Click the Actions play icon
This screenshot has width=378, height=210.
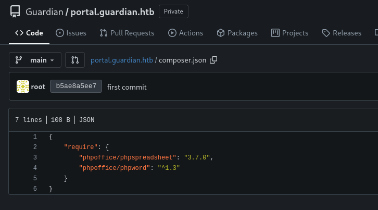(172, 33)
